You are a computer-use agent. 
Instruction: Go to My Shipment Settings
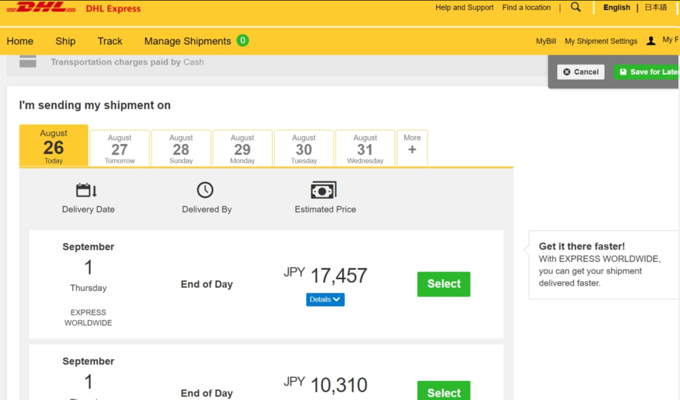600,41
